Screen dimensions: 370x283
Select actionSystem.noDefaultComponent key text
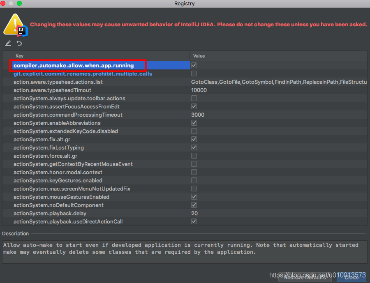pos(58,205)
